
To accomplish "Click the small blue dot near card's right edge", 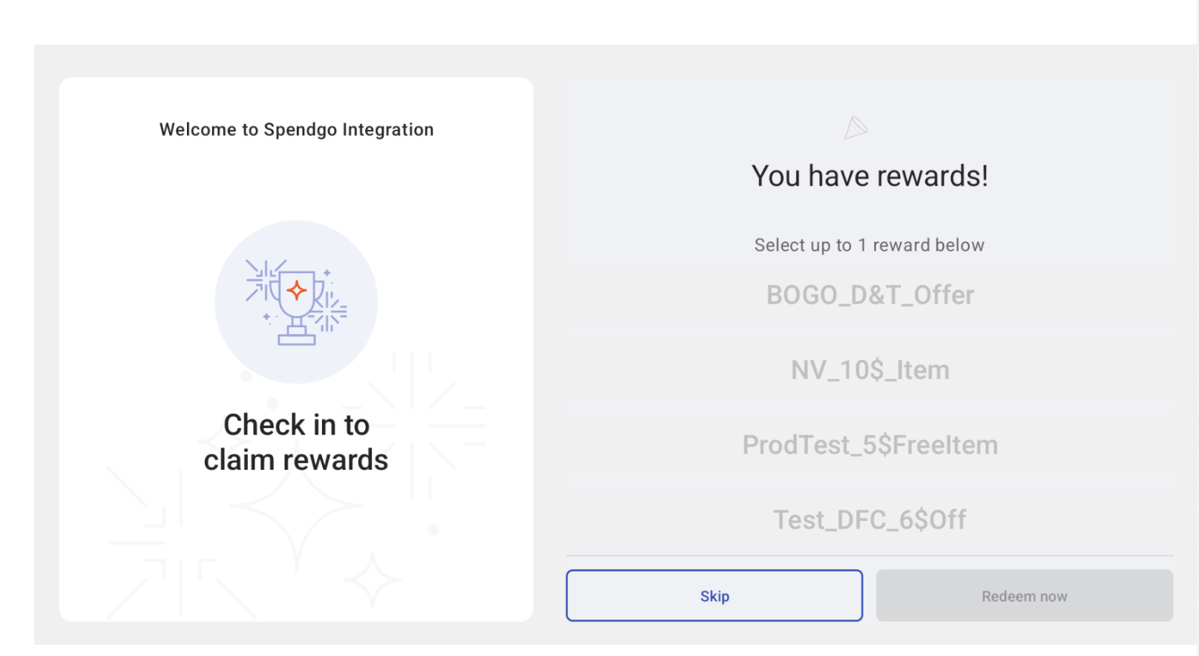I will click(x=433, y=530).
